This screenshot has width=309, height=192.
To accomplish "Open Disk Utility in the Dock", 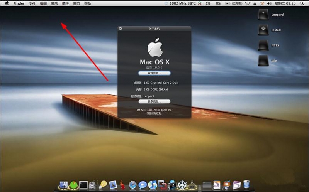I will (x=93, y=185).
